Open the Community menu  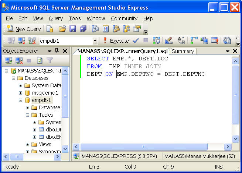[x=124, y=19]
